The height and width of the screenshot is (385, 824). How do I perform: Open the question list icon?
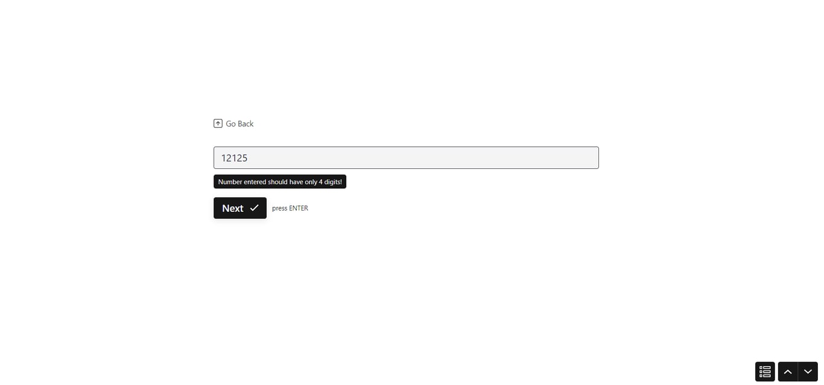click(x=765, y=372)
